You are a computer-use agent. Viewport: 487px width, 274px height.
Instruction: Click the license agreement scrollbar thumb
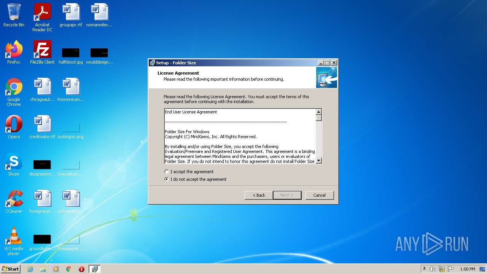pos(319,118)
